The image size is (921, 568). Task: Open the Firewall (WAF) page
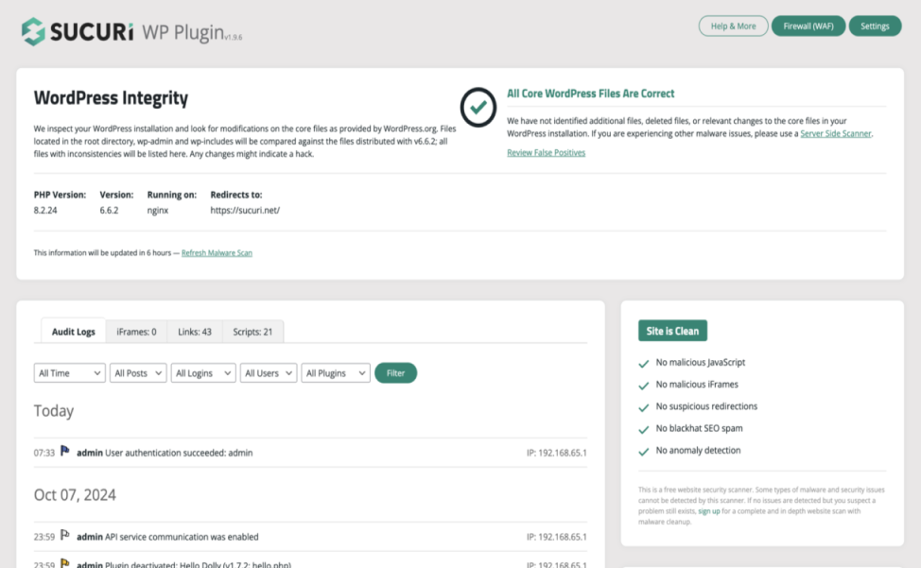[808, 26]
